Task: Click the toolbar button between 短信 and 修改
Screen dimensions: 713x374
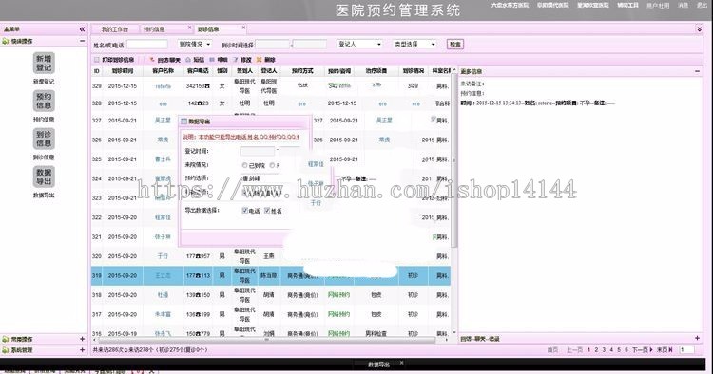Action: (219, 60)
